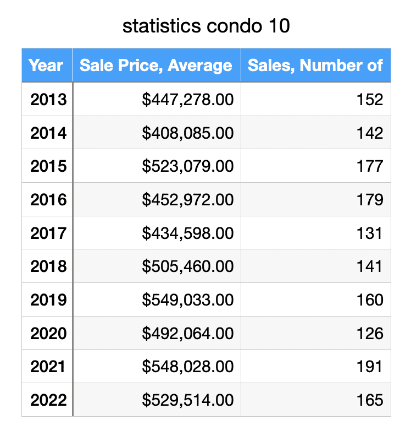Click the 2018 row header cell
This screenshot has height=436, width=411.
pyautogui.click(x=48, y=266)
